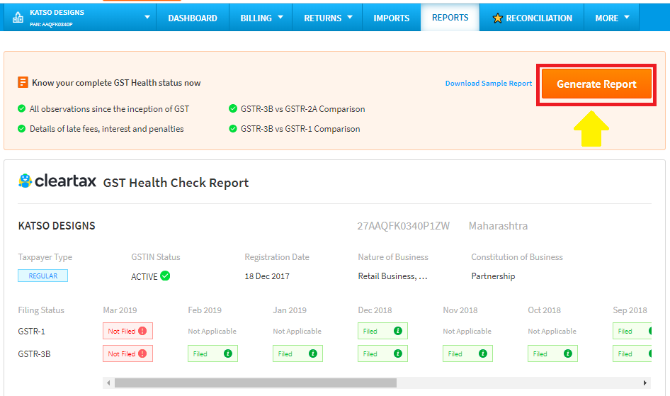Click right arrow of horizontal scrollbar
Screen dimensions: 670x396
[x=645, y=383]
